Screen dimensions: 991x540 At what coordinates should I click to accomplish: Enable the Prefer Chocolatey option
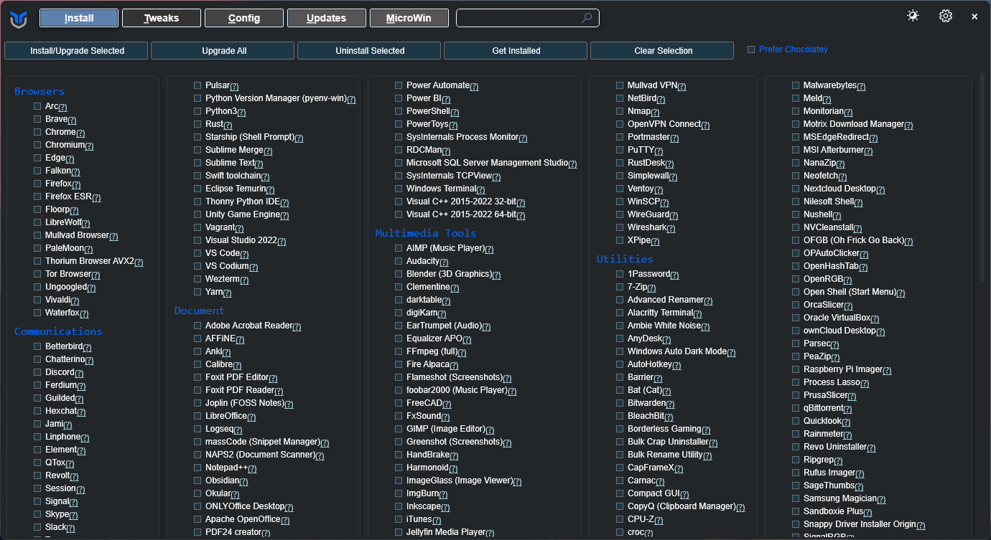pyautogui.click(x=751, y=49)
